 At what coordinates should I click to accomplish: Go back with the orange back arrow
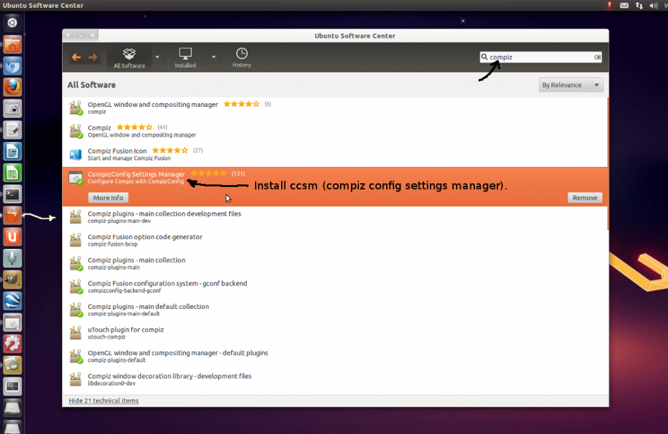76,57
